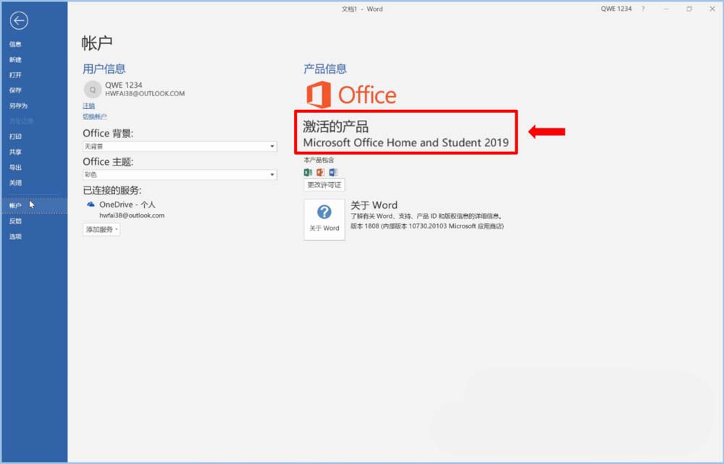Click the 注销 sign-out link

pyautogui.click(x=89, y=106)
